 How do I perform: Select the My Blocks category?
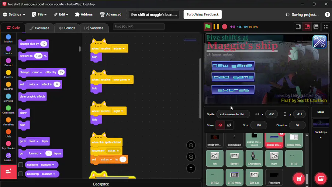(8, 146)
